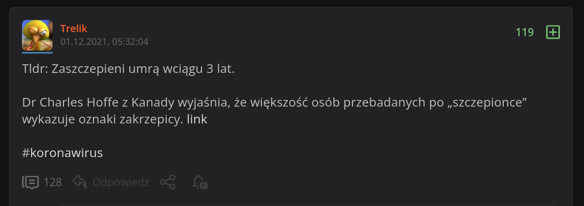Viewport: 584px width, 206px height.
Task: Click the "wykazuje oznaki zakrzepicy" sentence
Action: point(102,120)
